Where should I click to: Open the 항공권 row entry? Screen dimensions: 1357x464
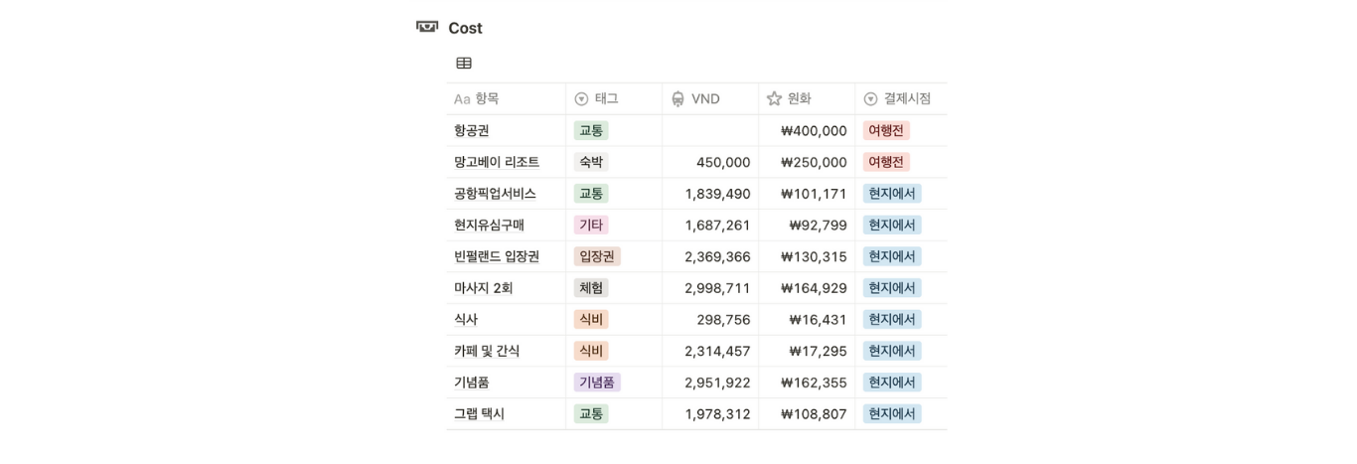472,130
